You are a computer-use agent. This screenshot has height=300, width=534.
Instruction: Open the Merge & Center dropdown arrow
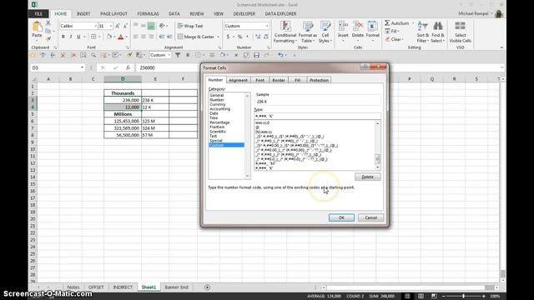(x=219, y=37)
